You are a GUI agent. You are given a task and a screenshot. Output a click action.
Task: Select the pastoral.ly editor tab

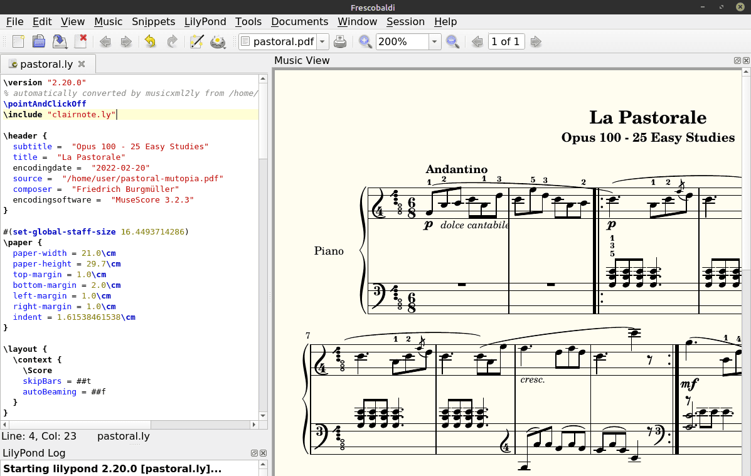click(x=46, y=64)
